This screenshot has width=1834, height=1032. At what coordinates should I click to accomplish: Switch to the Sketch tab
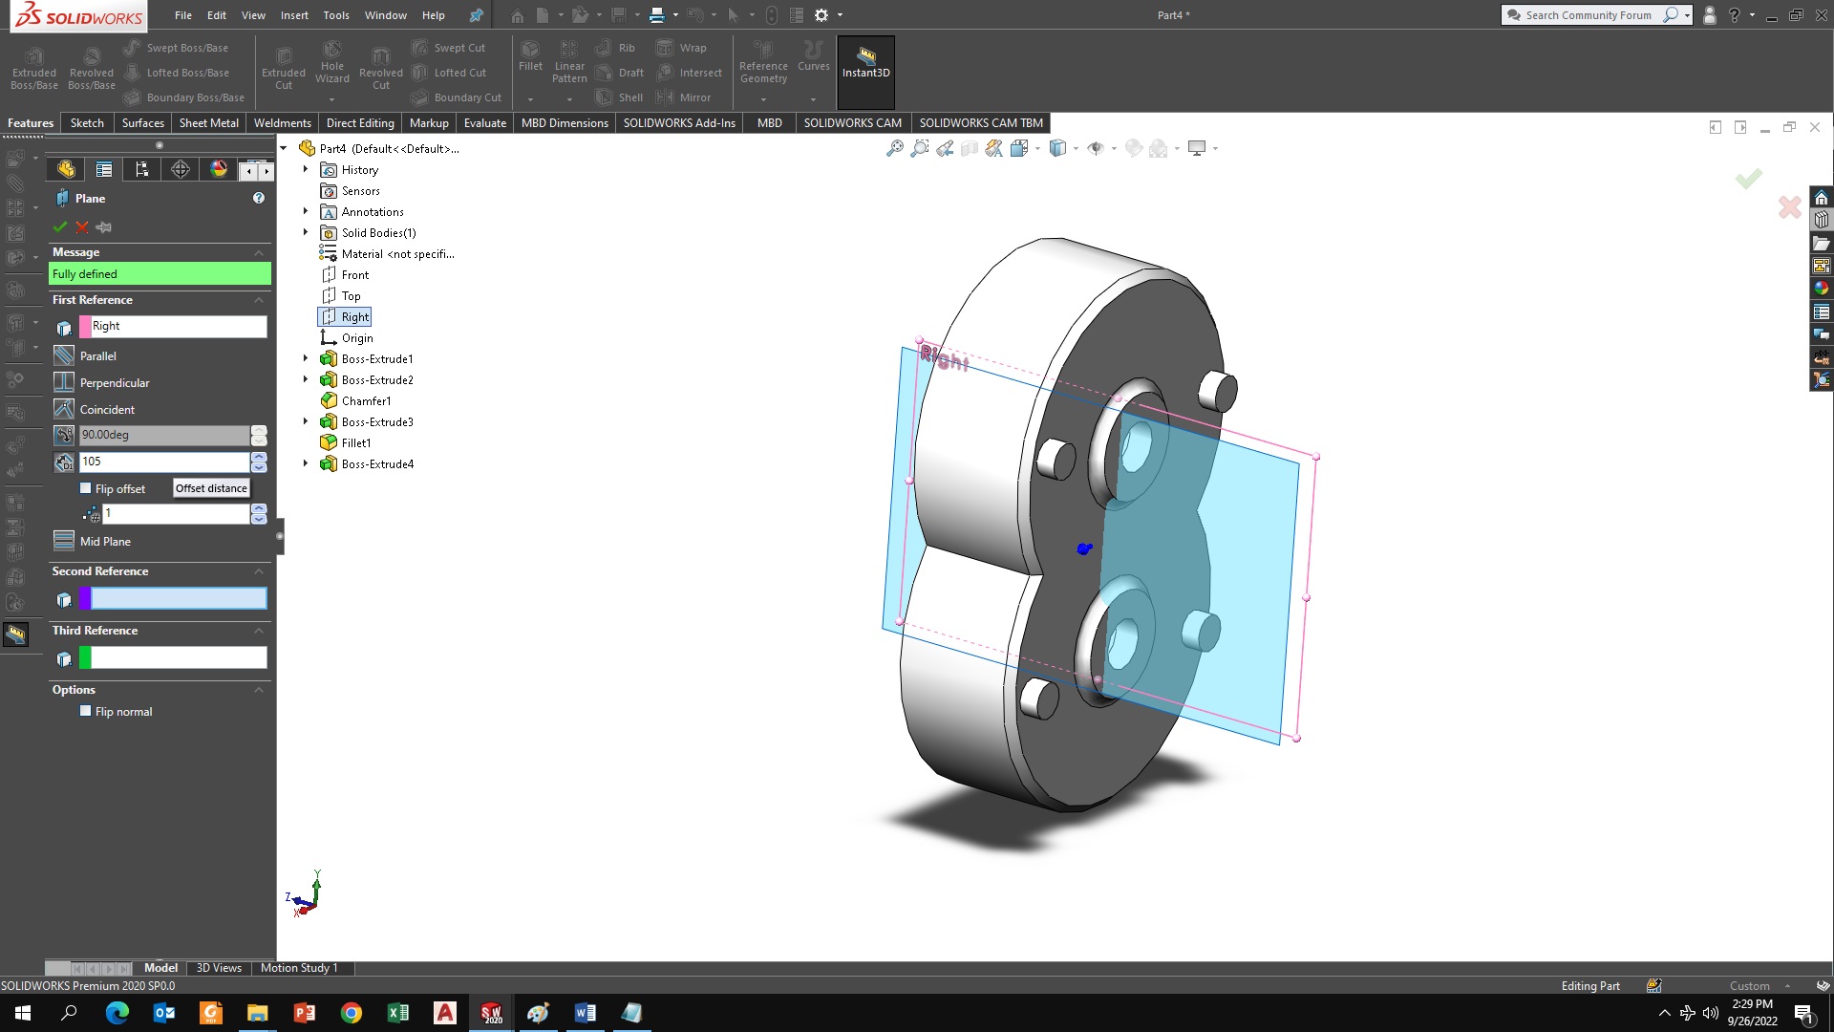coord(87,122)
